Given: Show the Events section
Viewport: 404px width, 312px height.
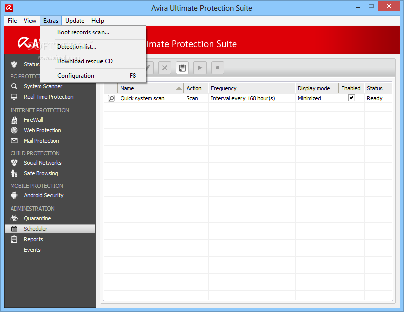Looking at the screenshot, I should pos(32,250).
